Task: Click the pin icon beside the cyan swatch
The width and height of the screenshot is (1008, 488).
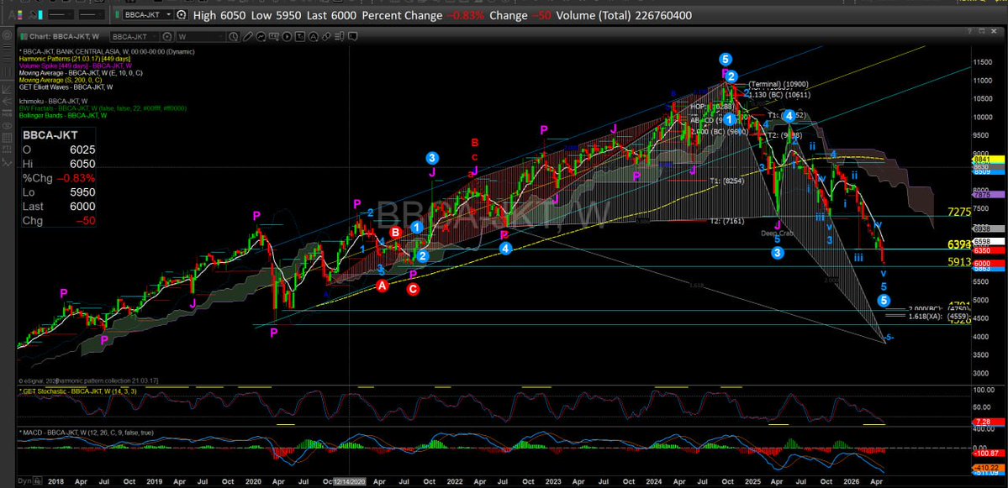Action: (x=32, y=15)
